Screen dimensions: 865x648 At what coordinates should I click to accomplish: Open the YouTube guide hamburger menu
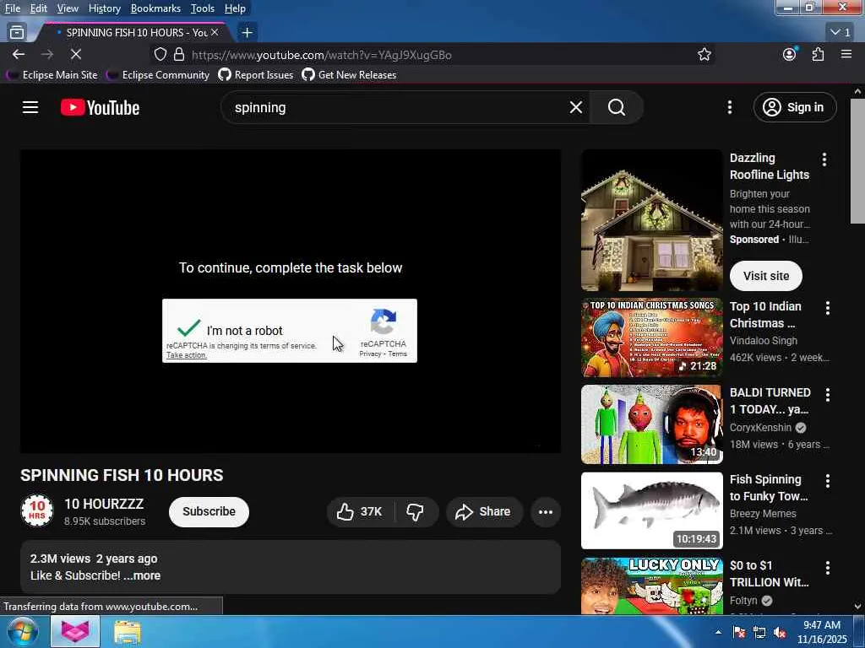tap(30, 107)
